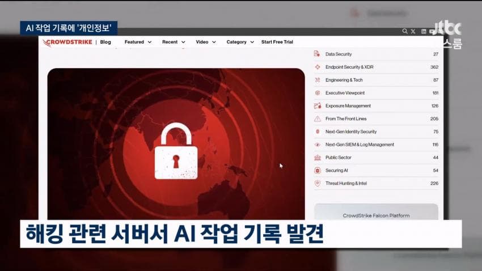Open Exposure Management category
The width and height of the screenshot is (482, 271).
tap(348, 105)
